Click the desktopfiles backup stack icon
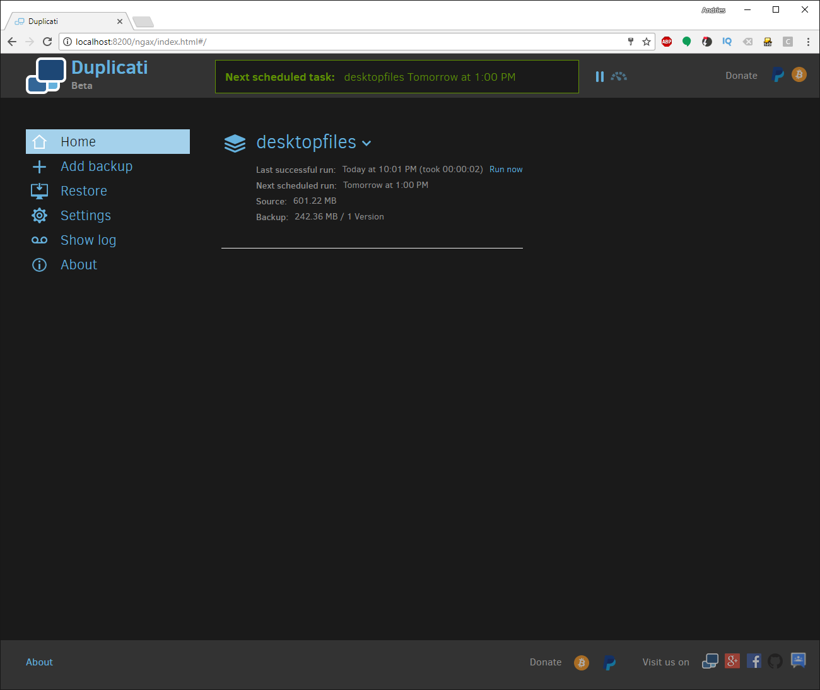Screen dimensions: 820x690 pos(235,143)
